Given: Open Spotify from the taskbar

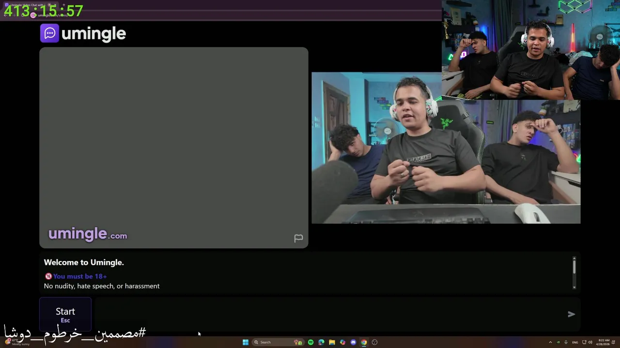Looking at the screenshot, I should point(310,342).
